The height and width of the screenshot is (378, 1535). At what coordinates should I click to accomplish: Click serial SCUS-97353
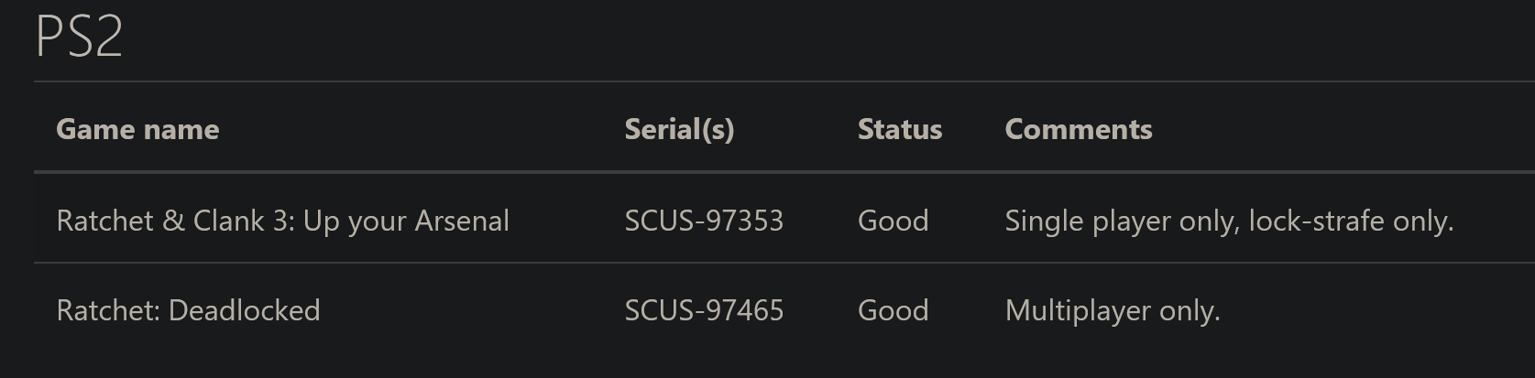pos(704,221)
